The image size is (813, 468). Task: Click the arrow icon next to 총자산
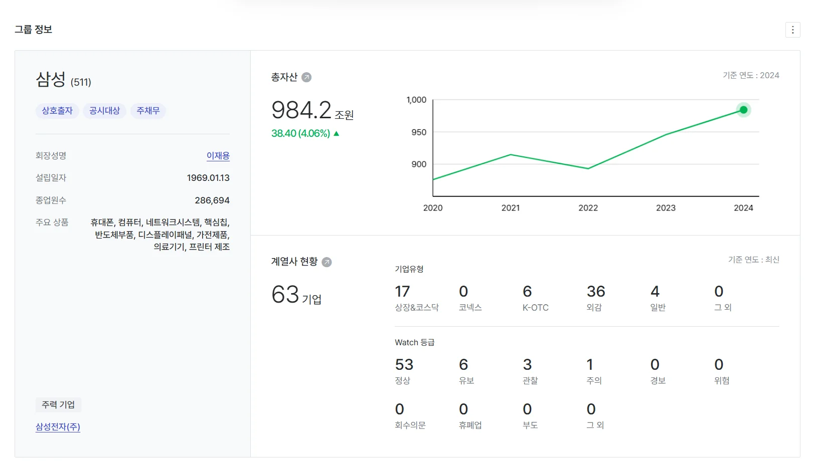[306, 77]
